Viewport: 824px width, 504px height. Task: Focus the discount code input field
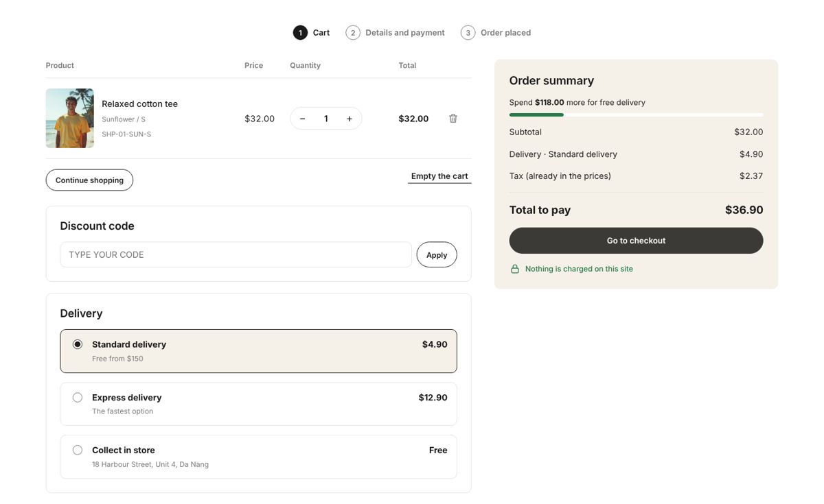pyautogui.click(x=236, y=254)
